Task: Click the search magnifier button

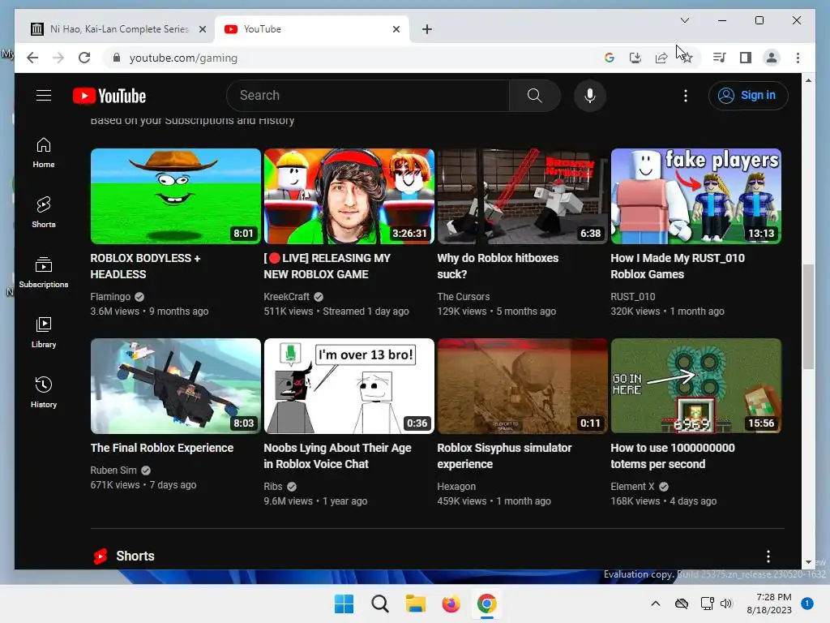Action: [535, 96]
